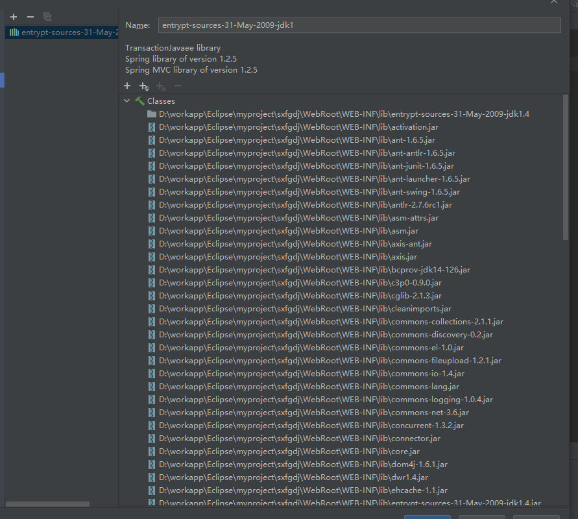Click the jar icon beside dwr1.4.jar

[152, 477]
